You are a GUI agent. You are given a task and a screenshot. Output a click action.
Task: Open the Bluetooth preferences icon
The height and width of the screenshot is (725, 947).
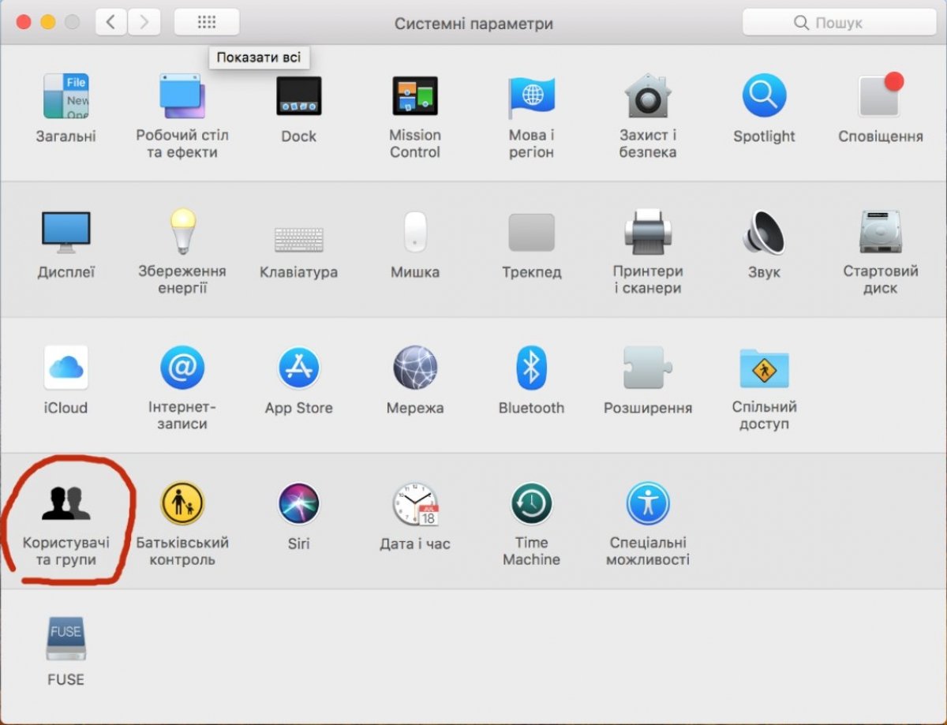(531, 368)
